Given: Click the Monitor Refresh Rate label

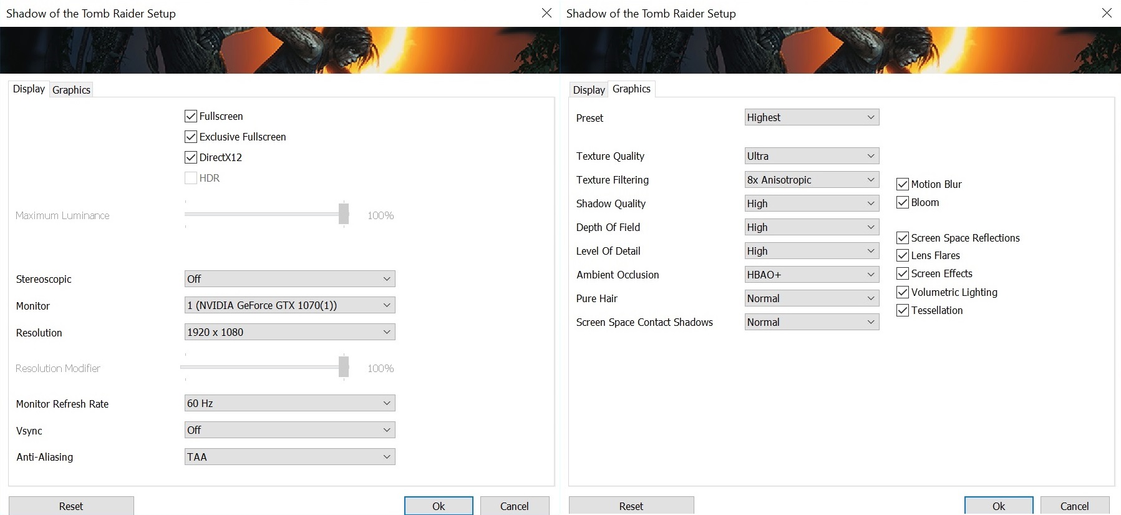Looking at the screenshot, I should (x=62, y=404).
